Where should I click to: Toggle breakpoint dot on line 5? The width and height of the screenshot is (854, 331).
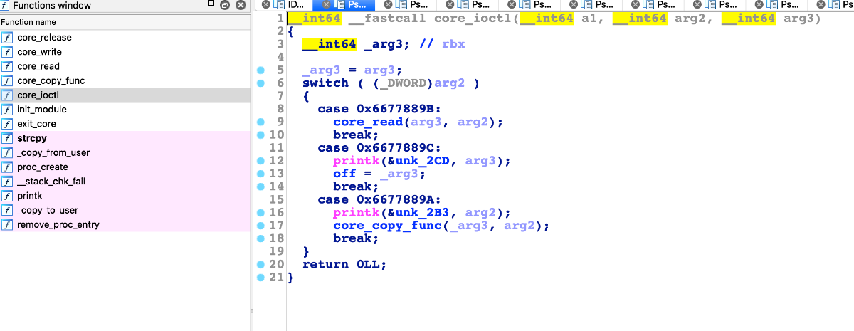pos(260,70)
